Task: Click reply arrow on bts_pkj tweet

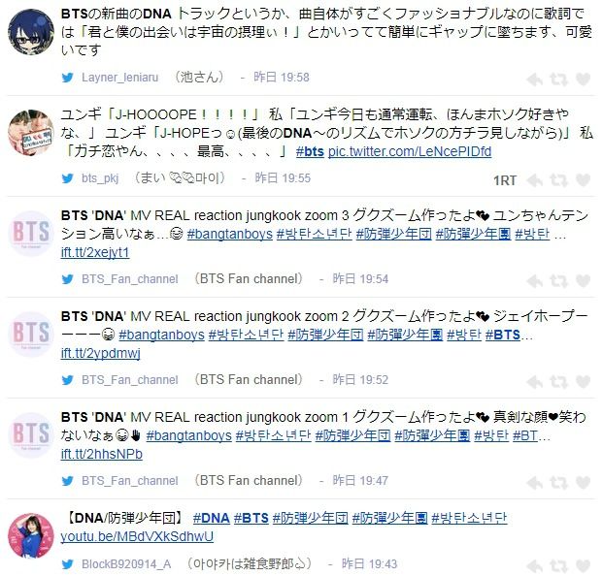Action: click(x=535, y=180)
